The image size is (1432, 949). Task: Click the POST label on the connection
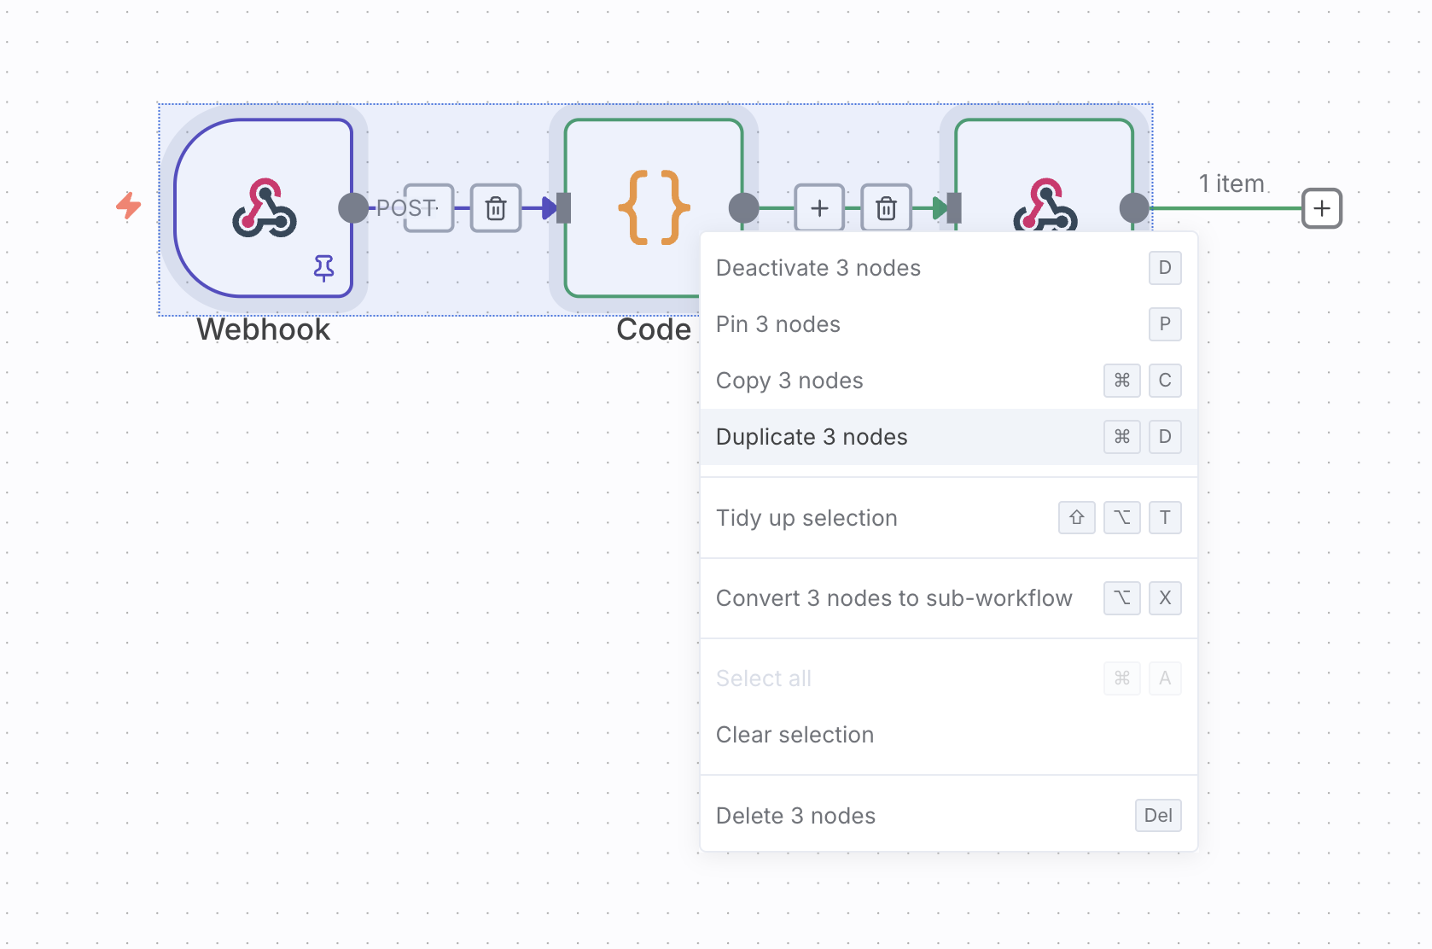(407, 208)
